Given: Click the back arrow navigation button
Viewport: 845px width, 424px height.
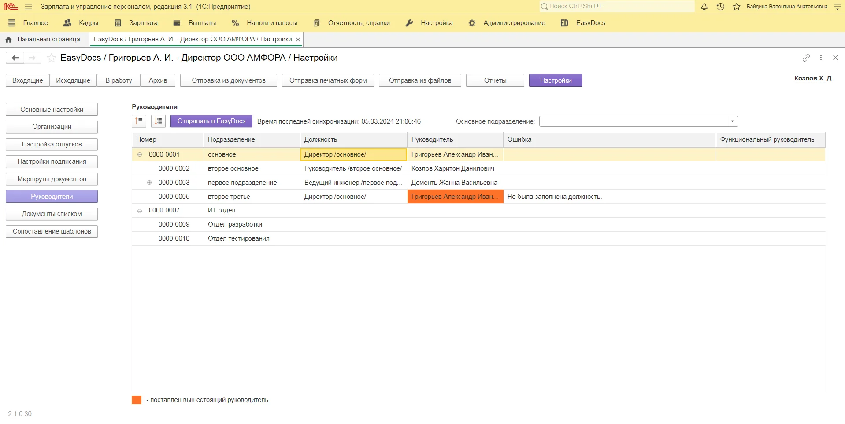Looking at the screenshot, I should click(x=15, y=58).
